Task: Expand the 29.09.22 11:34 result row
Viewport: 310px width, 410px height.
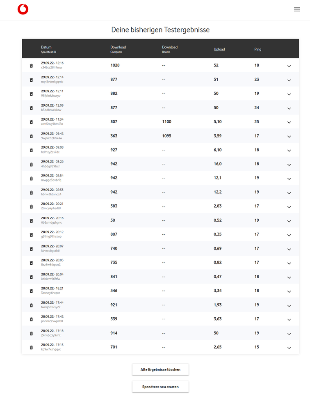Action: [x=289, y=122]
